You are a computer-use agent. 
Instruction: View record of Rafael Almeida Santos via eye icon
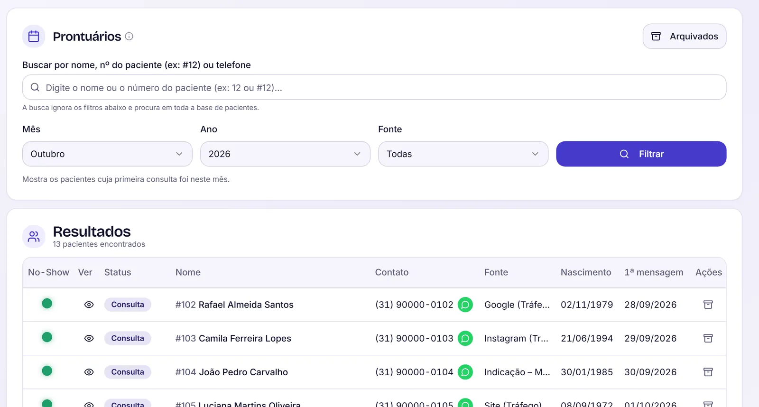pos(89,305)
